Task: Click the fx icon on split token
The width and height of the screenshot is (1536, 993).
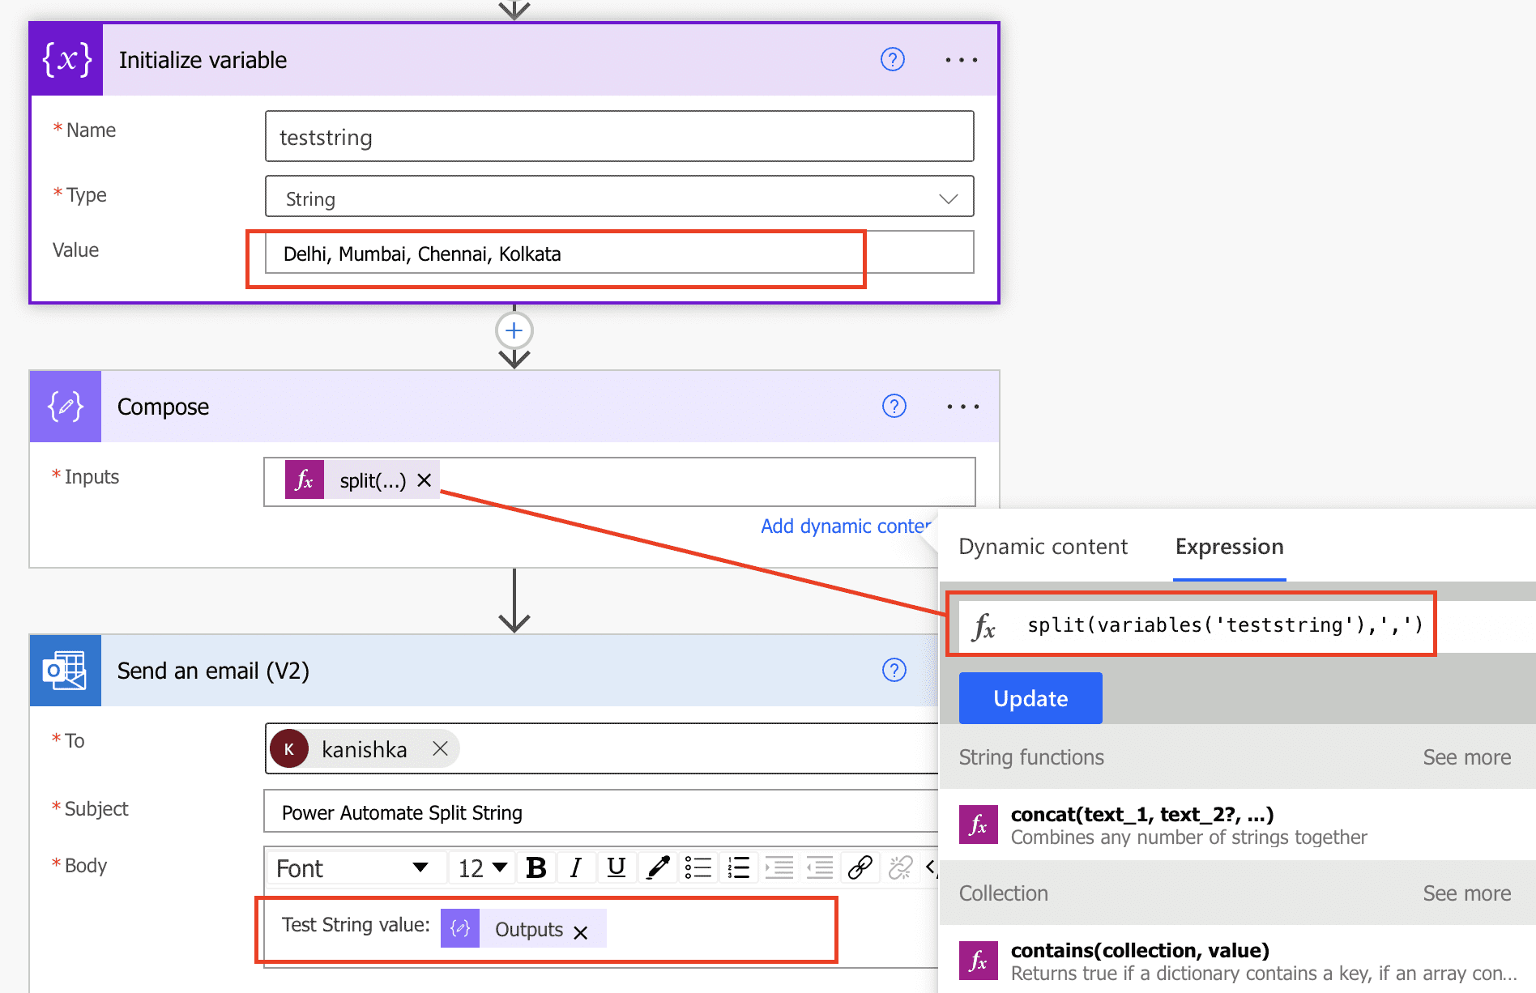Action: [x=305, y=479]
